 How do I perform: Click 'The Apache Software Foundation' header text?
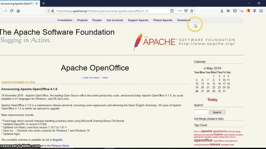point(57,32)
